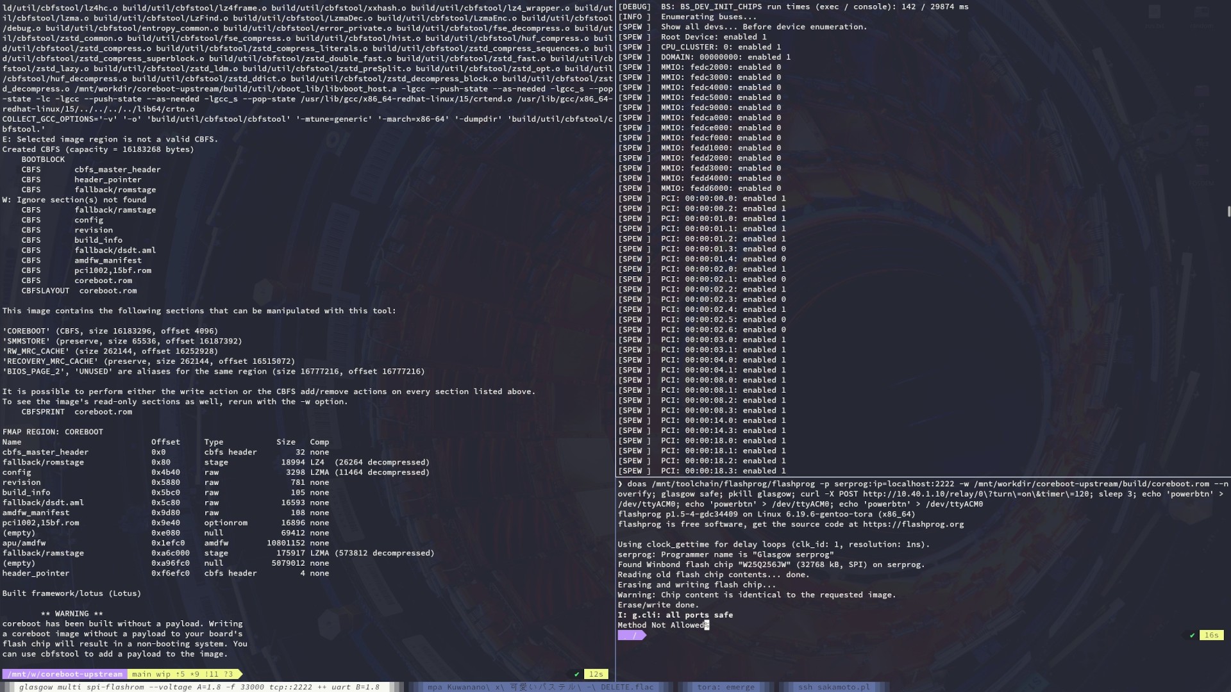Click the 16s command duration badge

(x=1211, y=636)
